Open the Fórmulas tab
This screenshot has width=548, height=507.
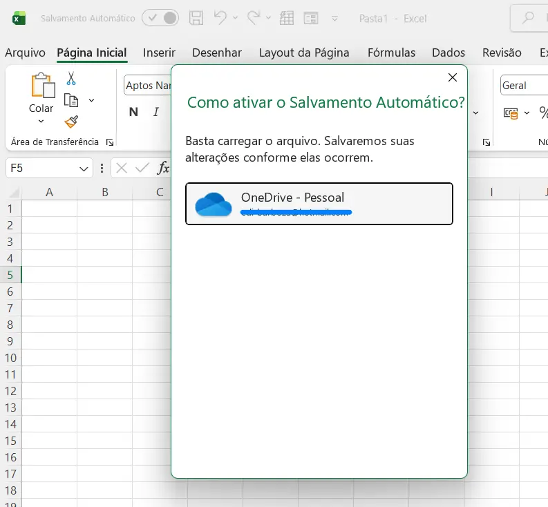point(391,52)
